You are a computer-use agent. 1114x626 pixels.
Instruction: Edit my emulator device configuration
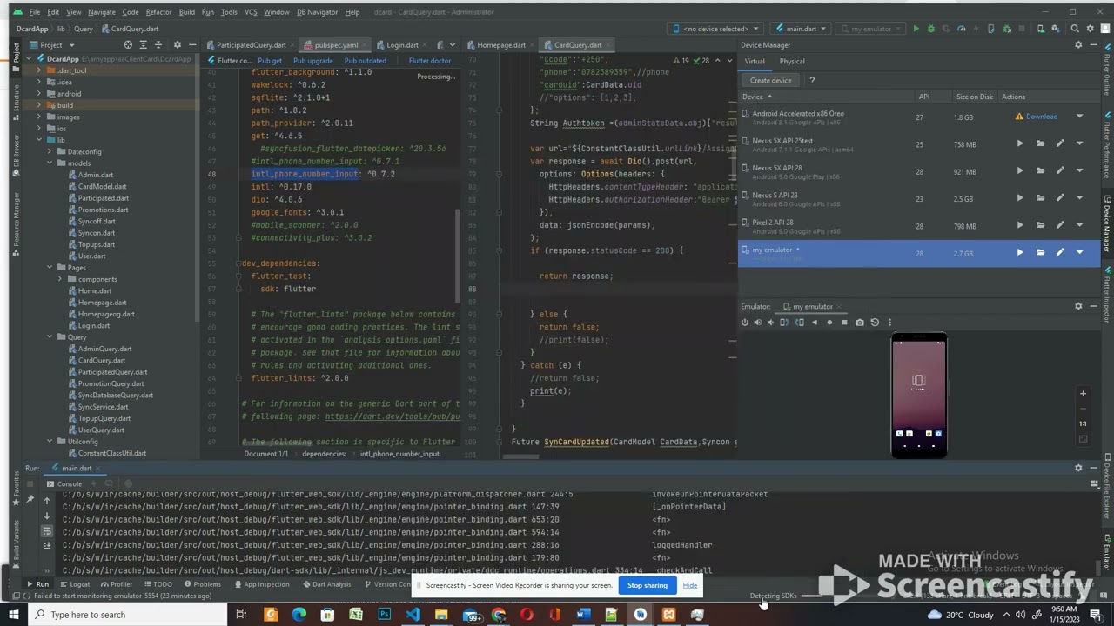coord(1060,253)
